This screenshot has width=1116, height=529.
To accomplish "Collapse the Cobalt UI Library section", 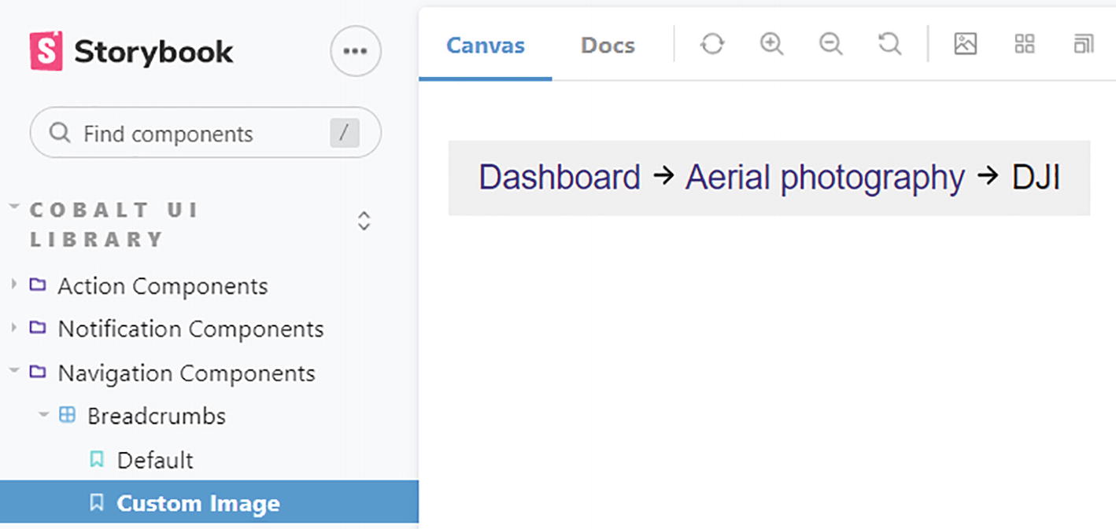I will pyautogui.click(x=14, y=208).
